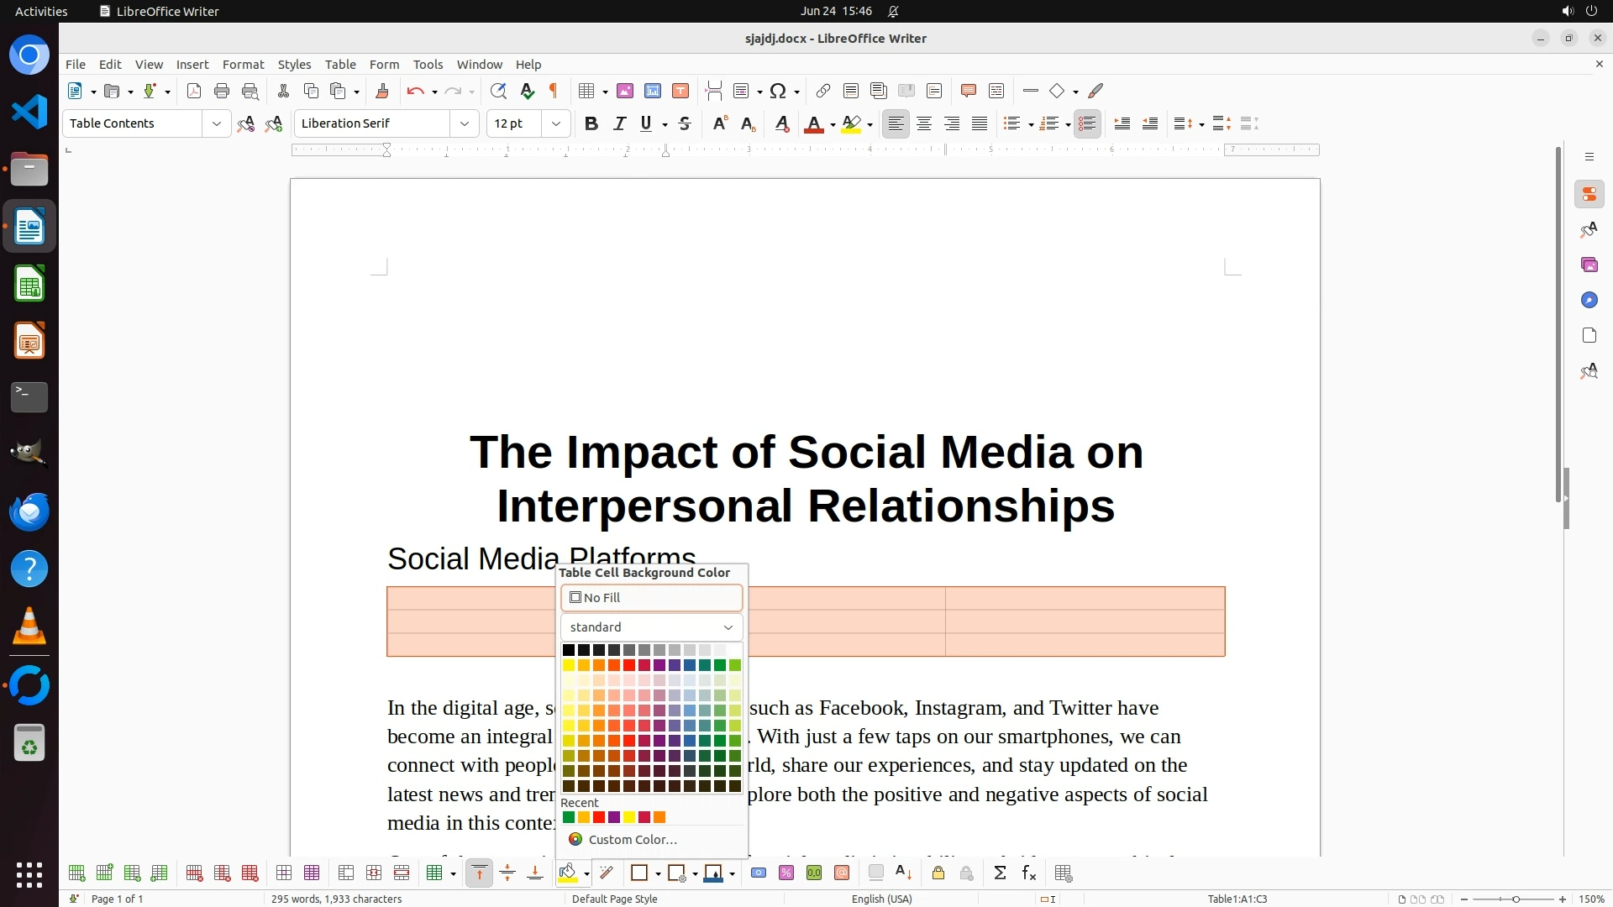Image resolution: width=1613 pixels, height=907 pixels.
Task: Select the first green swatch under Recent
Action: click(569, 817)
